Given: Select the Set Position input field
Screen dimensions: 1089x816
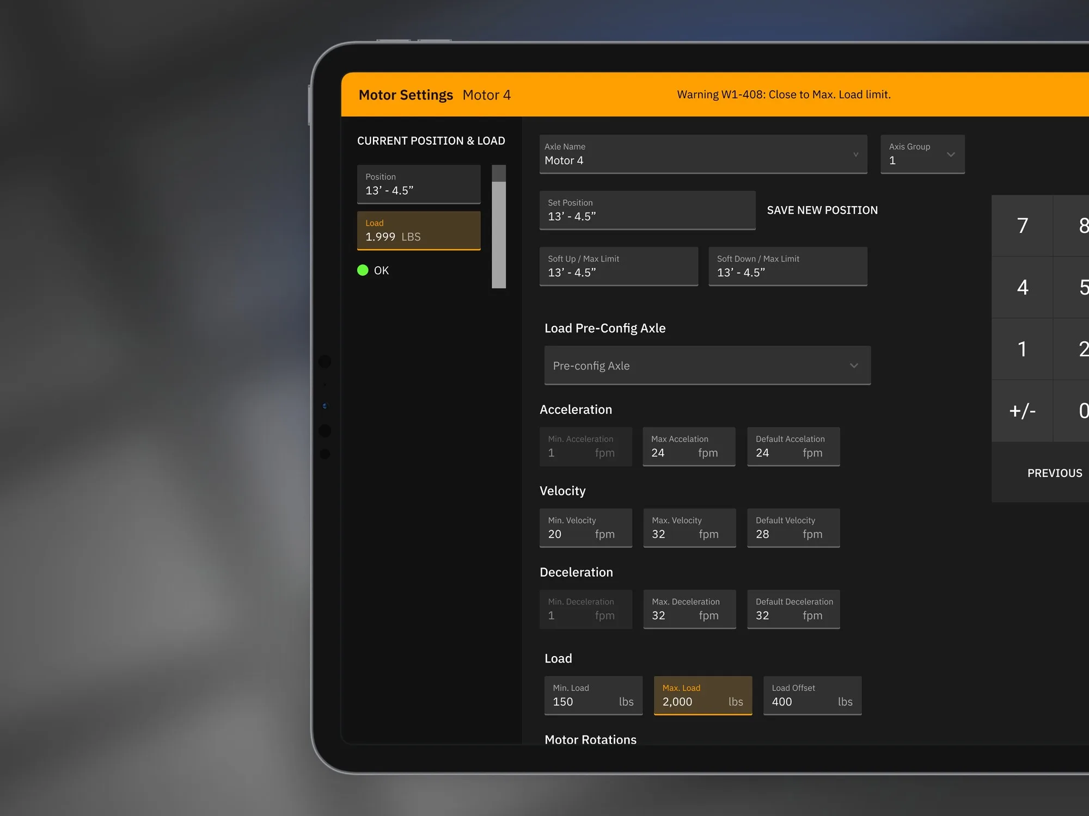Looking at the screenshot, I should click(647, 211).
